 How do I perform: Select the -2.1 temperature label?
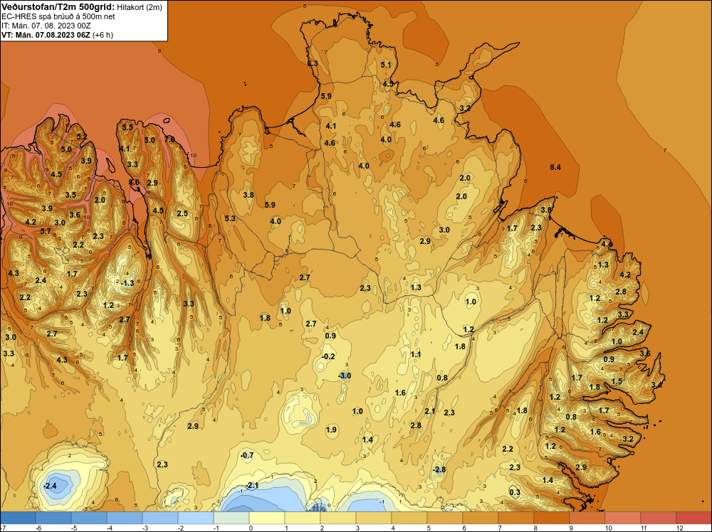pyautogui.click(x=251, y=485)
